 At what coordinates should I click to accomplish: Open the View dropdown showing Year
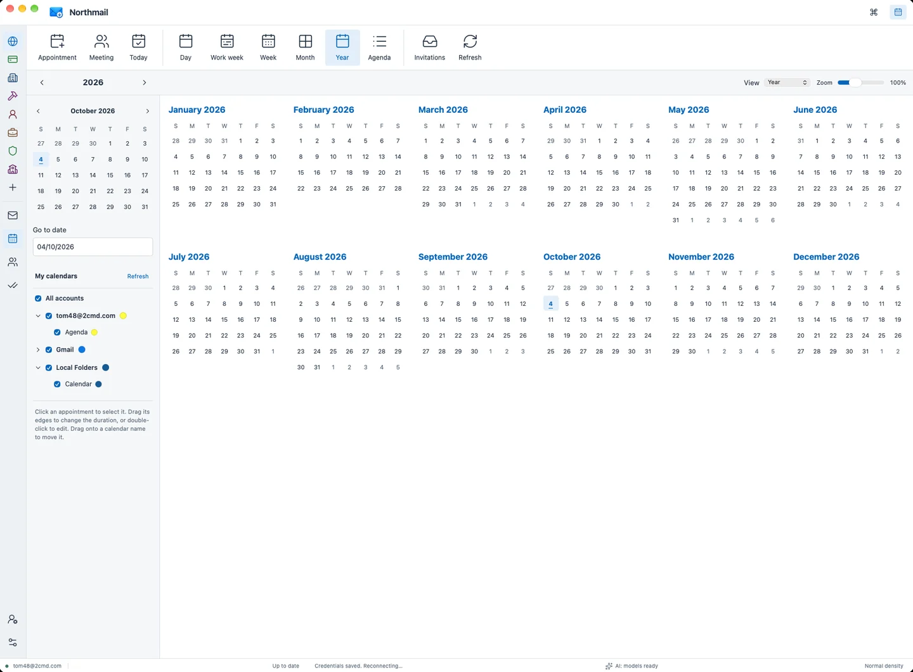click(x=787, y=82)
